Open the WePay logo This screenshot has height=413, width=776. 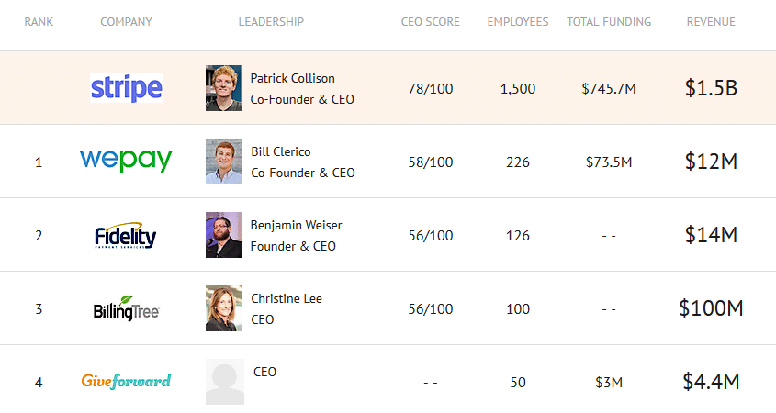click(x=126, y=161)
